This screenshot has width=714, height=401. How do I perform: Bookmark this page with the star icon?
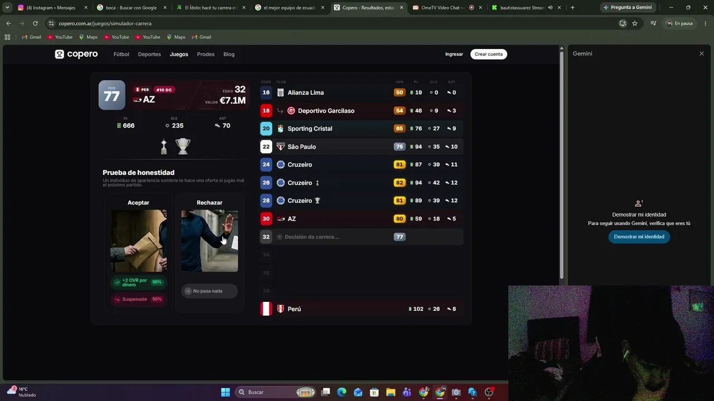coord(635,23)
